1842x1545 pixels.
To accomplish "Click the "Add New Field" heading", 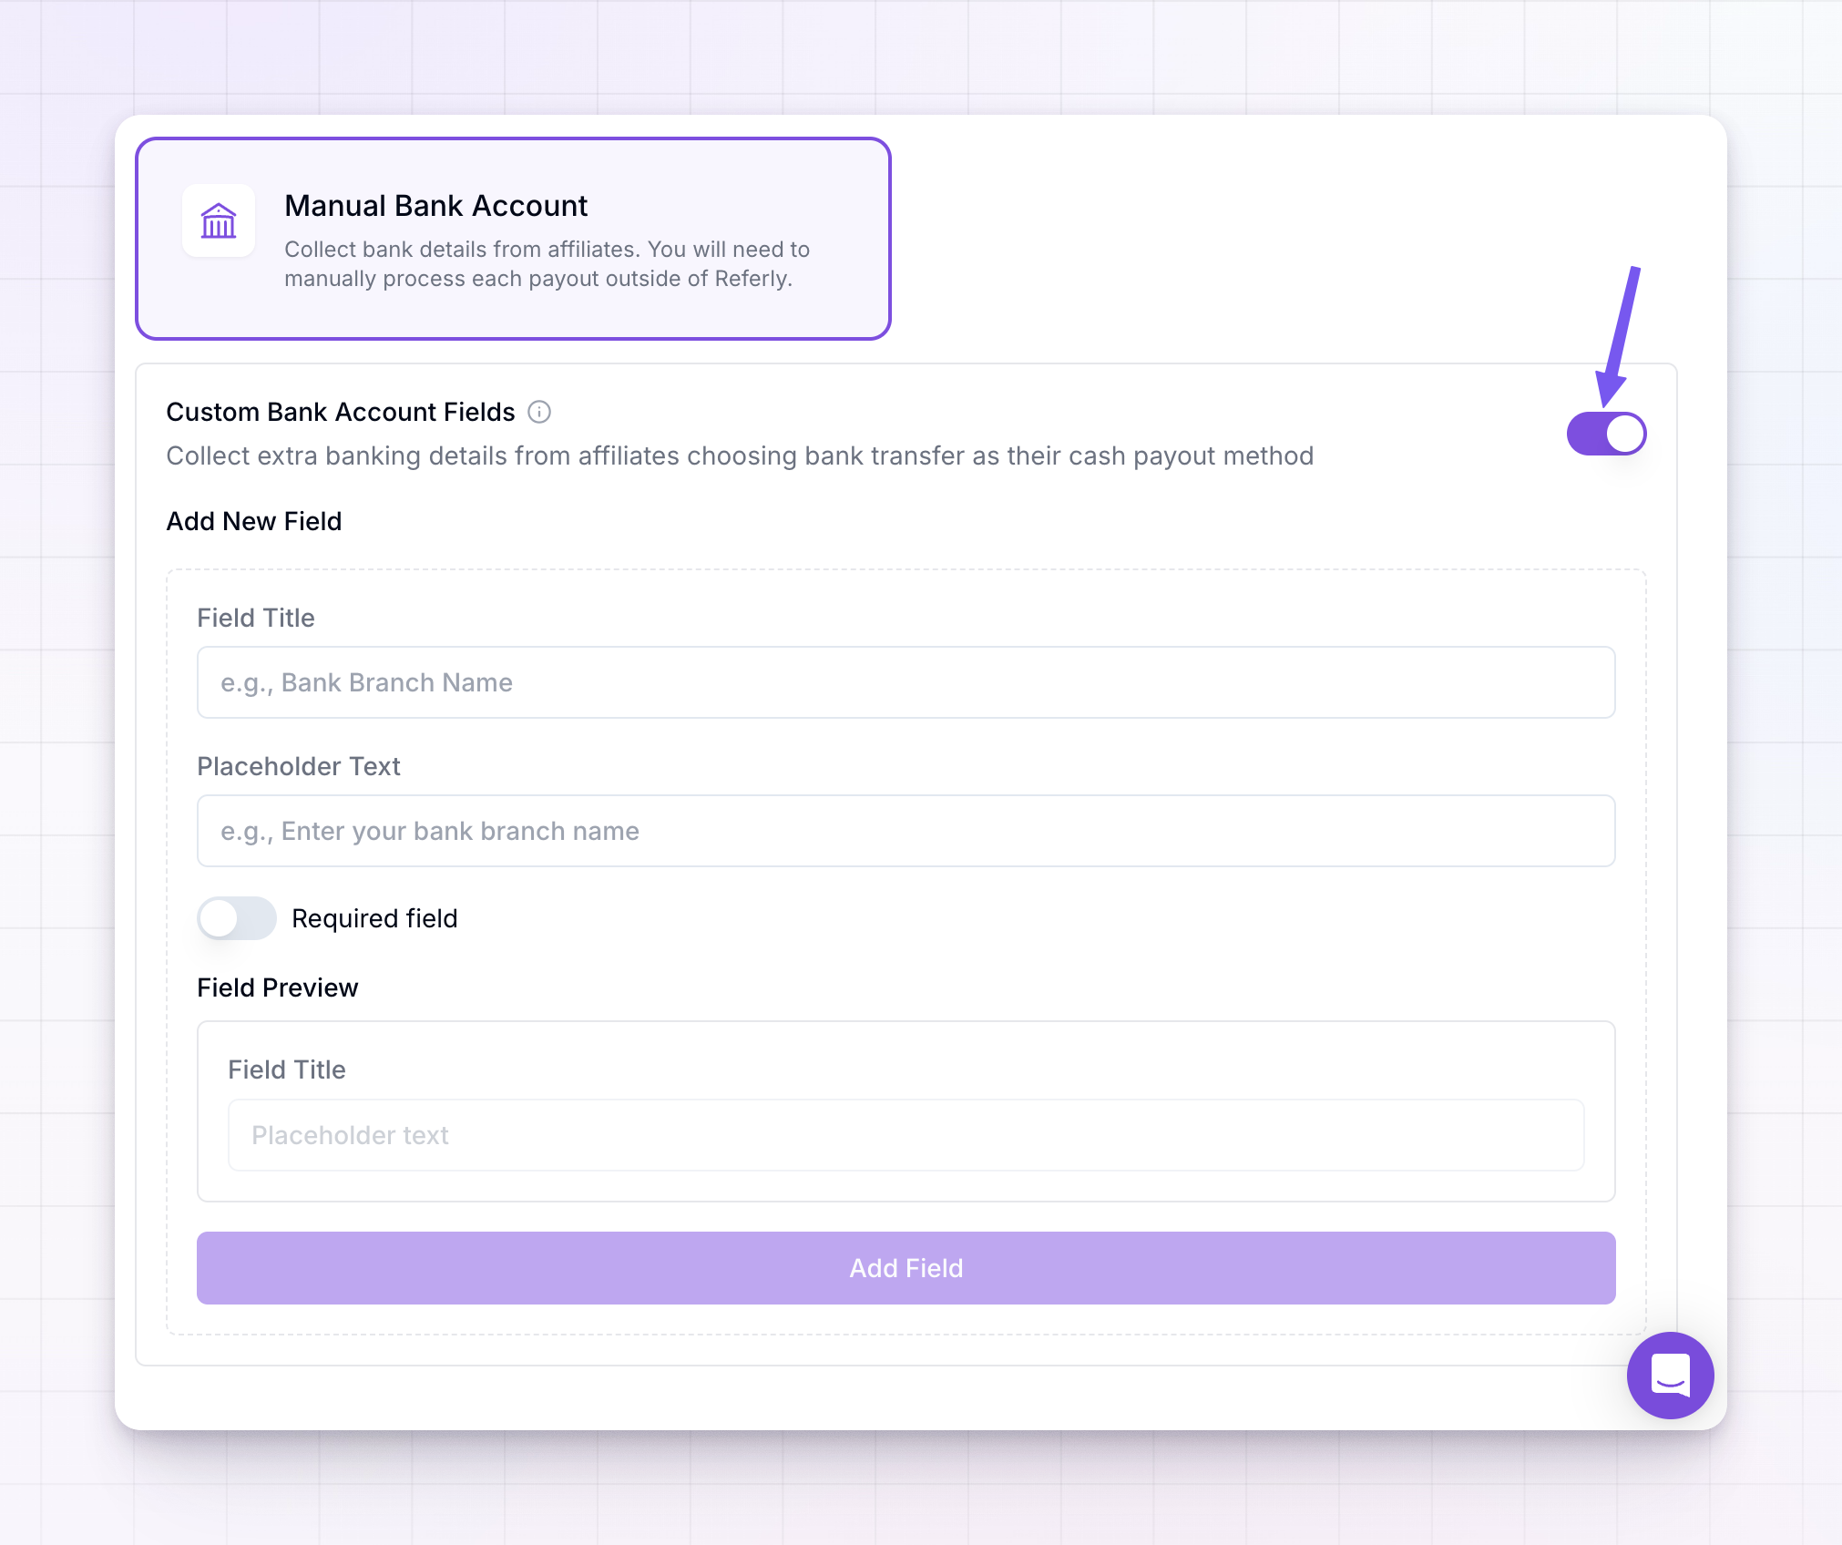I will 254,521.
